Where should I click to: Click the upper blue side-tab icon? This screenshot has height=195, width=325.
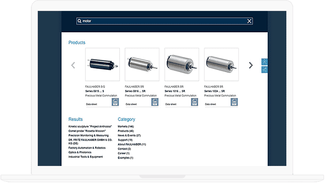265,62
